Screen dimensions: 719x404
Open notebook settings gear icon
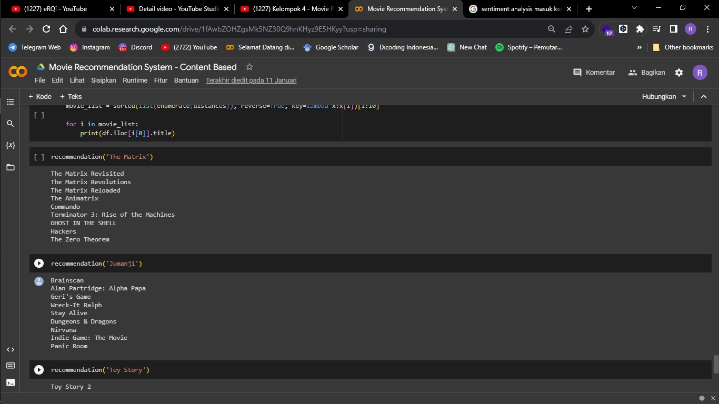tap(679, 73)
